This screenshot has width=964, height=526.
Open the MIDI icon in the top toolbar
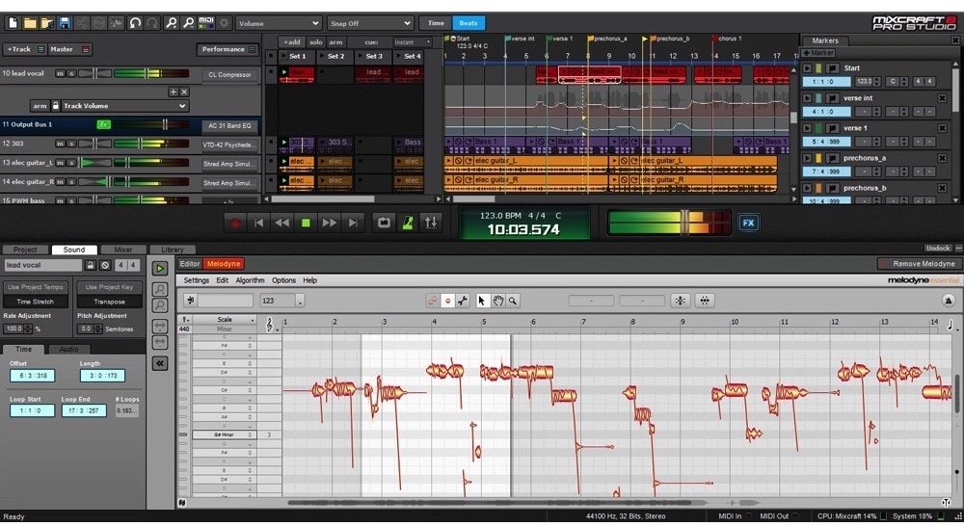tap(206, 23)
